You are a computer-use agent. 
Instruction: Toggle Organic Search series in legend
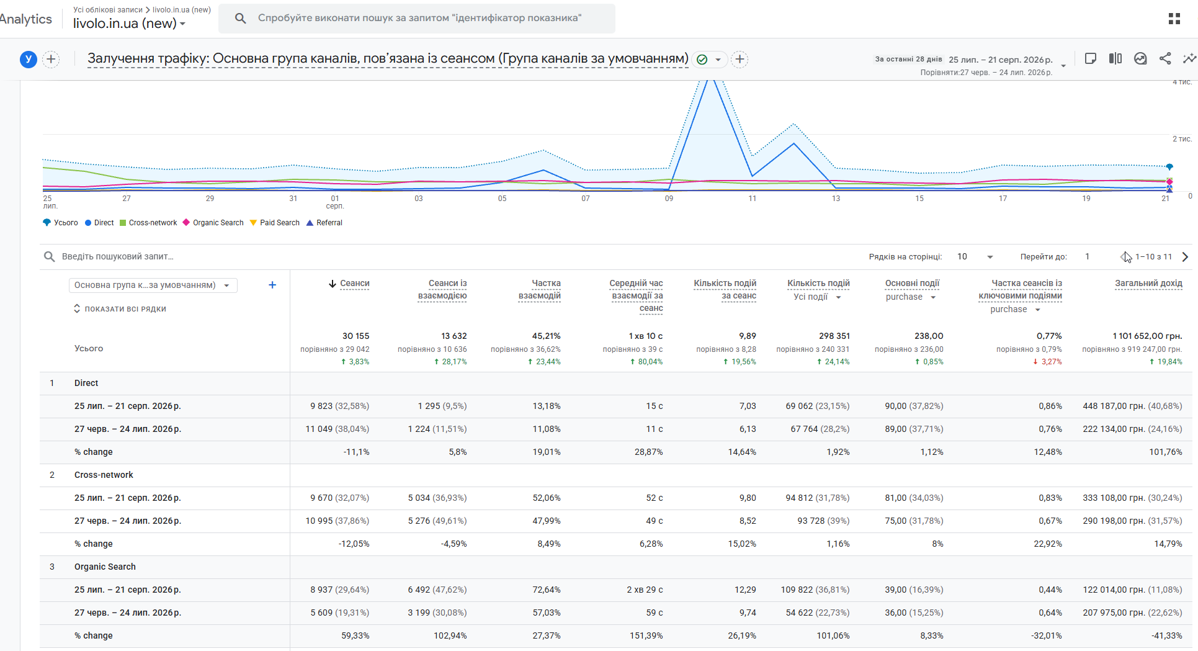[213, 223]
